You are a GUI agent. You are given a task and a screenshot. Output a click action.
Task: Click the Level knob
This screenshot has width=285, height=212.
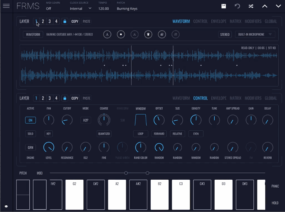pyautogui.click(x=49, y=147)
